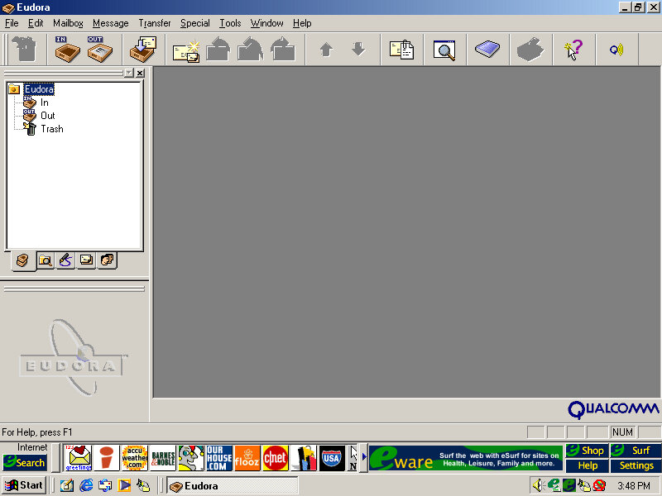Switch to the Signatures panel tab
This screenshot has height=496, width=662.
click(65, 260)
